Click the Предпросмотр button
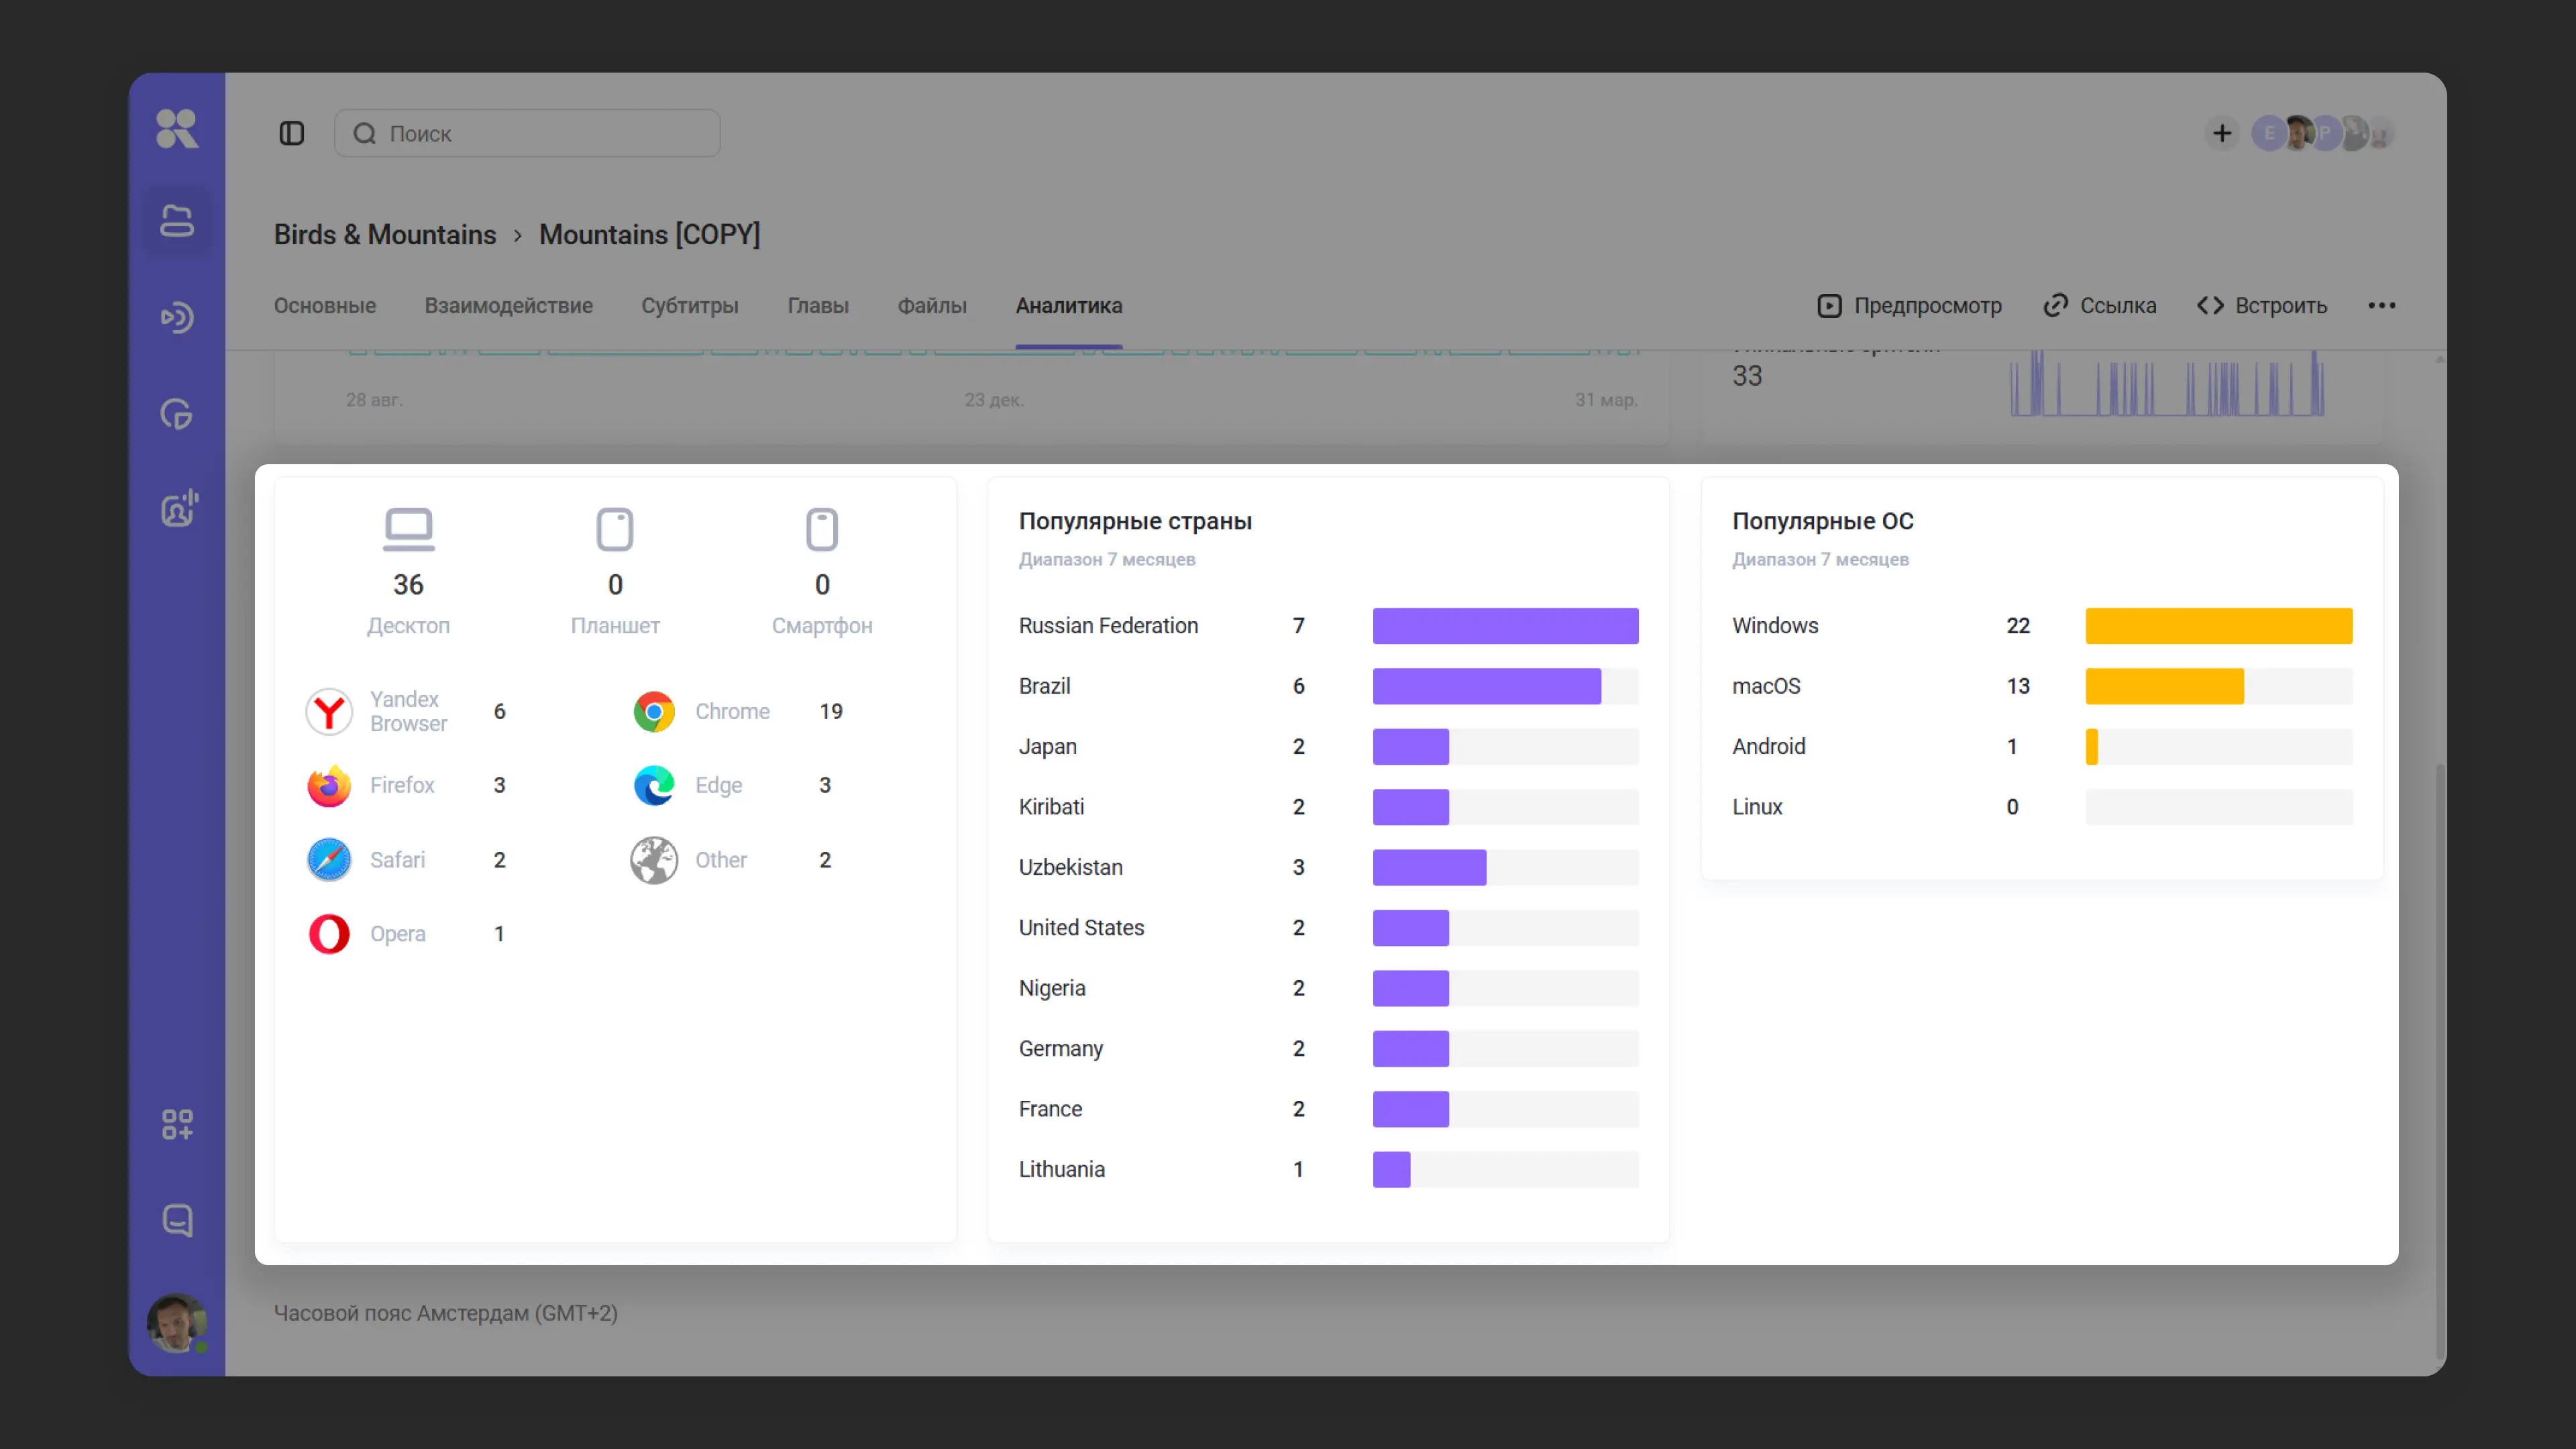Viewport: 2576px width, 1449px height. coord(1909,305)
